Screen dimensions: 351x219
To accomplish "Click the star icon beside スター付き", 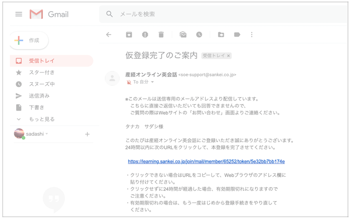I will point(19,73).
